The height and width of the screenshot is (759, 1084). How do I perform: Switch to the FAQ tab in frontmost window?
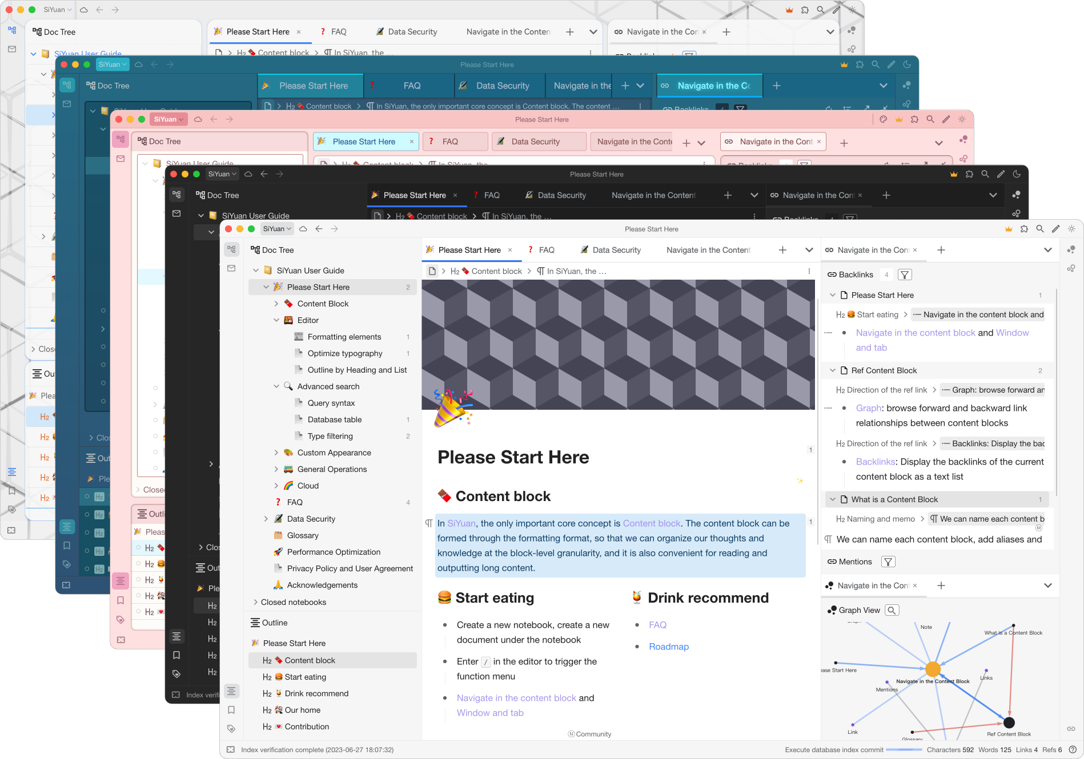pos(541,250)
